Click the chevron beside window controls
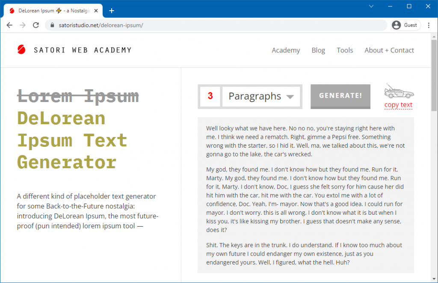438x283 pixels. [371, 6]
